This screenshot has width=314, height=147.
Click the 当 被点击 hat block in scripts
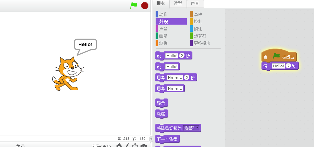[279, 56]
